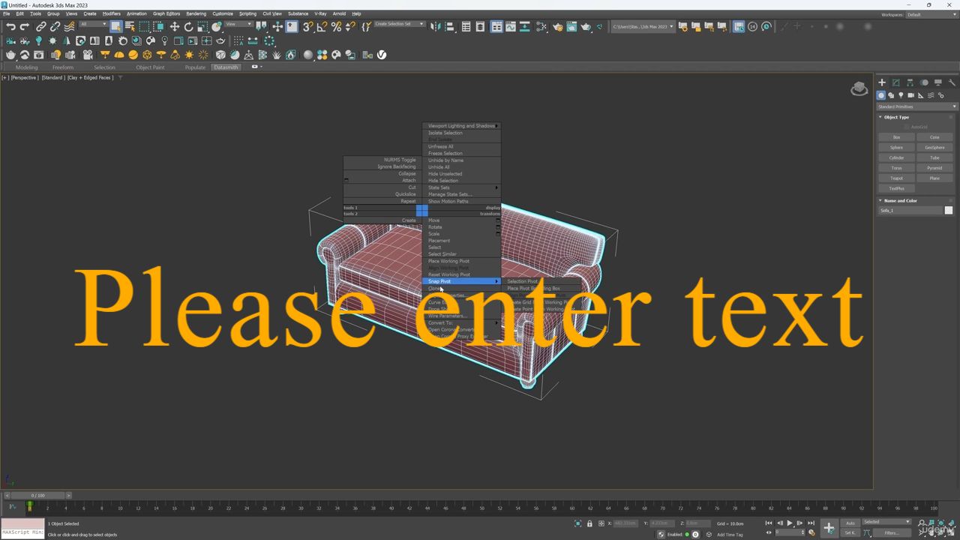
Task: Open the Utilities wrench panel icon
Action: click(x=952, y=82)
